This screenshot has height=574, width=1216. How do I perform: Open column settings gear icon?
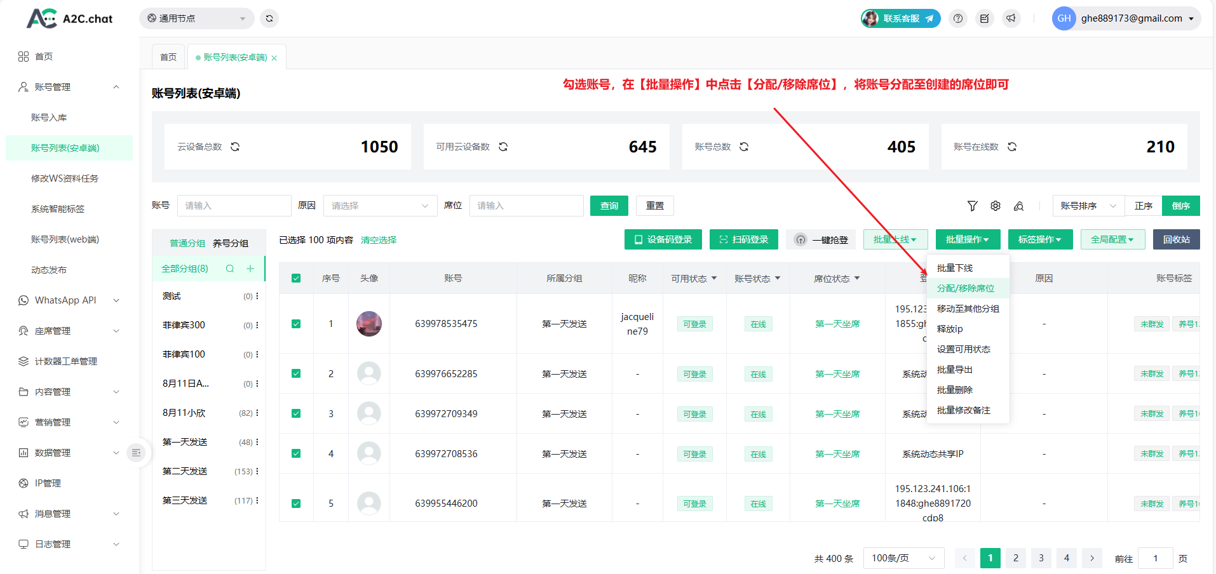(x=996, y=206)
